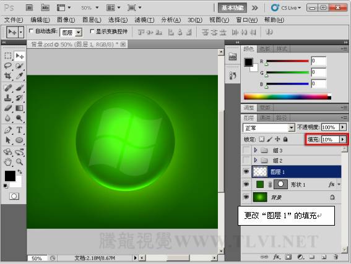
Task: Open the History panel icon
Action: click(233, 75)
